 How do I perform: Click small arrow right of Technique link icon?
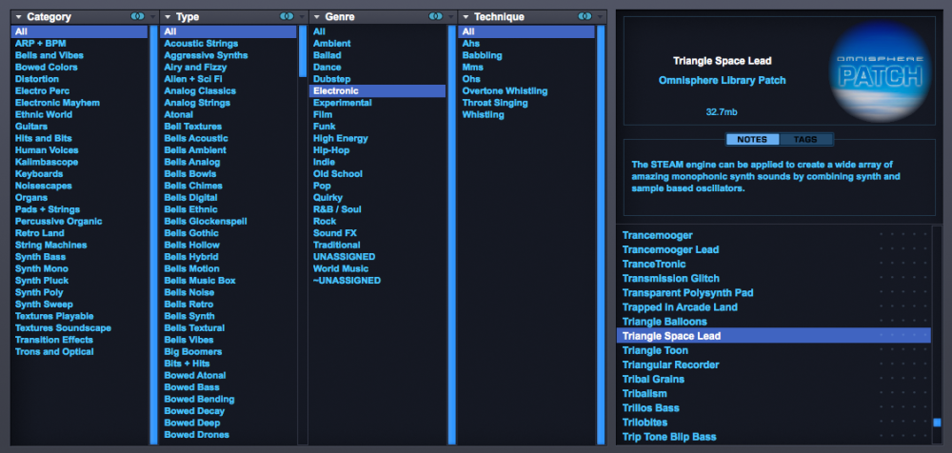point(600,17)
